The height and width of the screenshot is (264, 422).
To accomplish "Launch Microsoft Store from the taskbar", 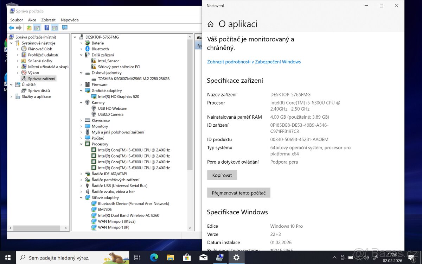I will 187,258.
